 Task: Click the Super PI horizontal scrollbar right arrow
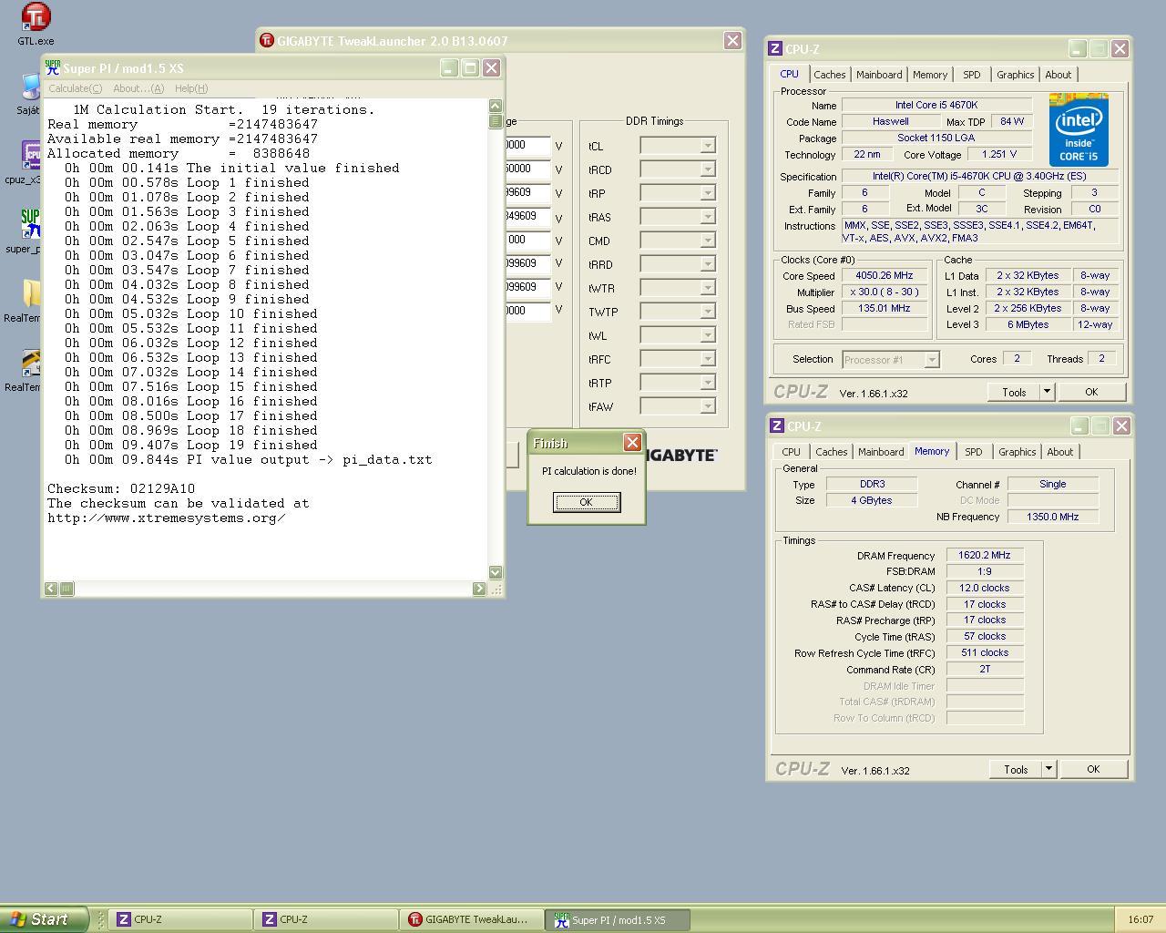[479, 589]
